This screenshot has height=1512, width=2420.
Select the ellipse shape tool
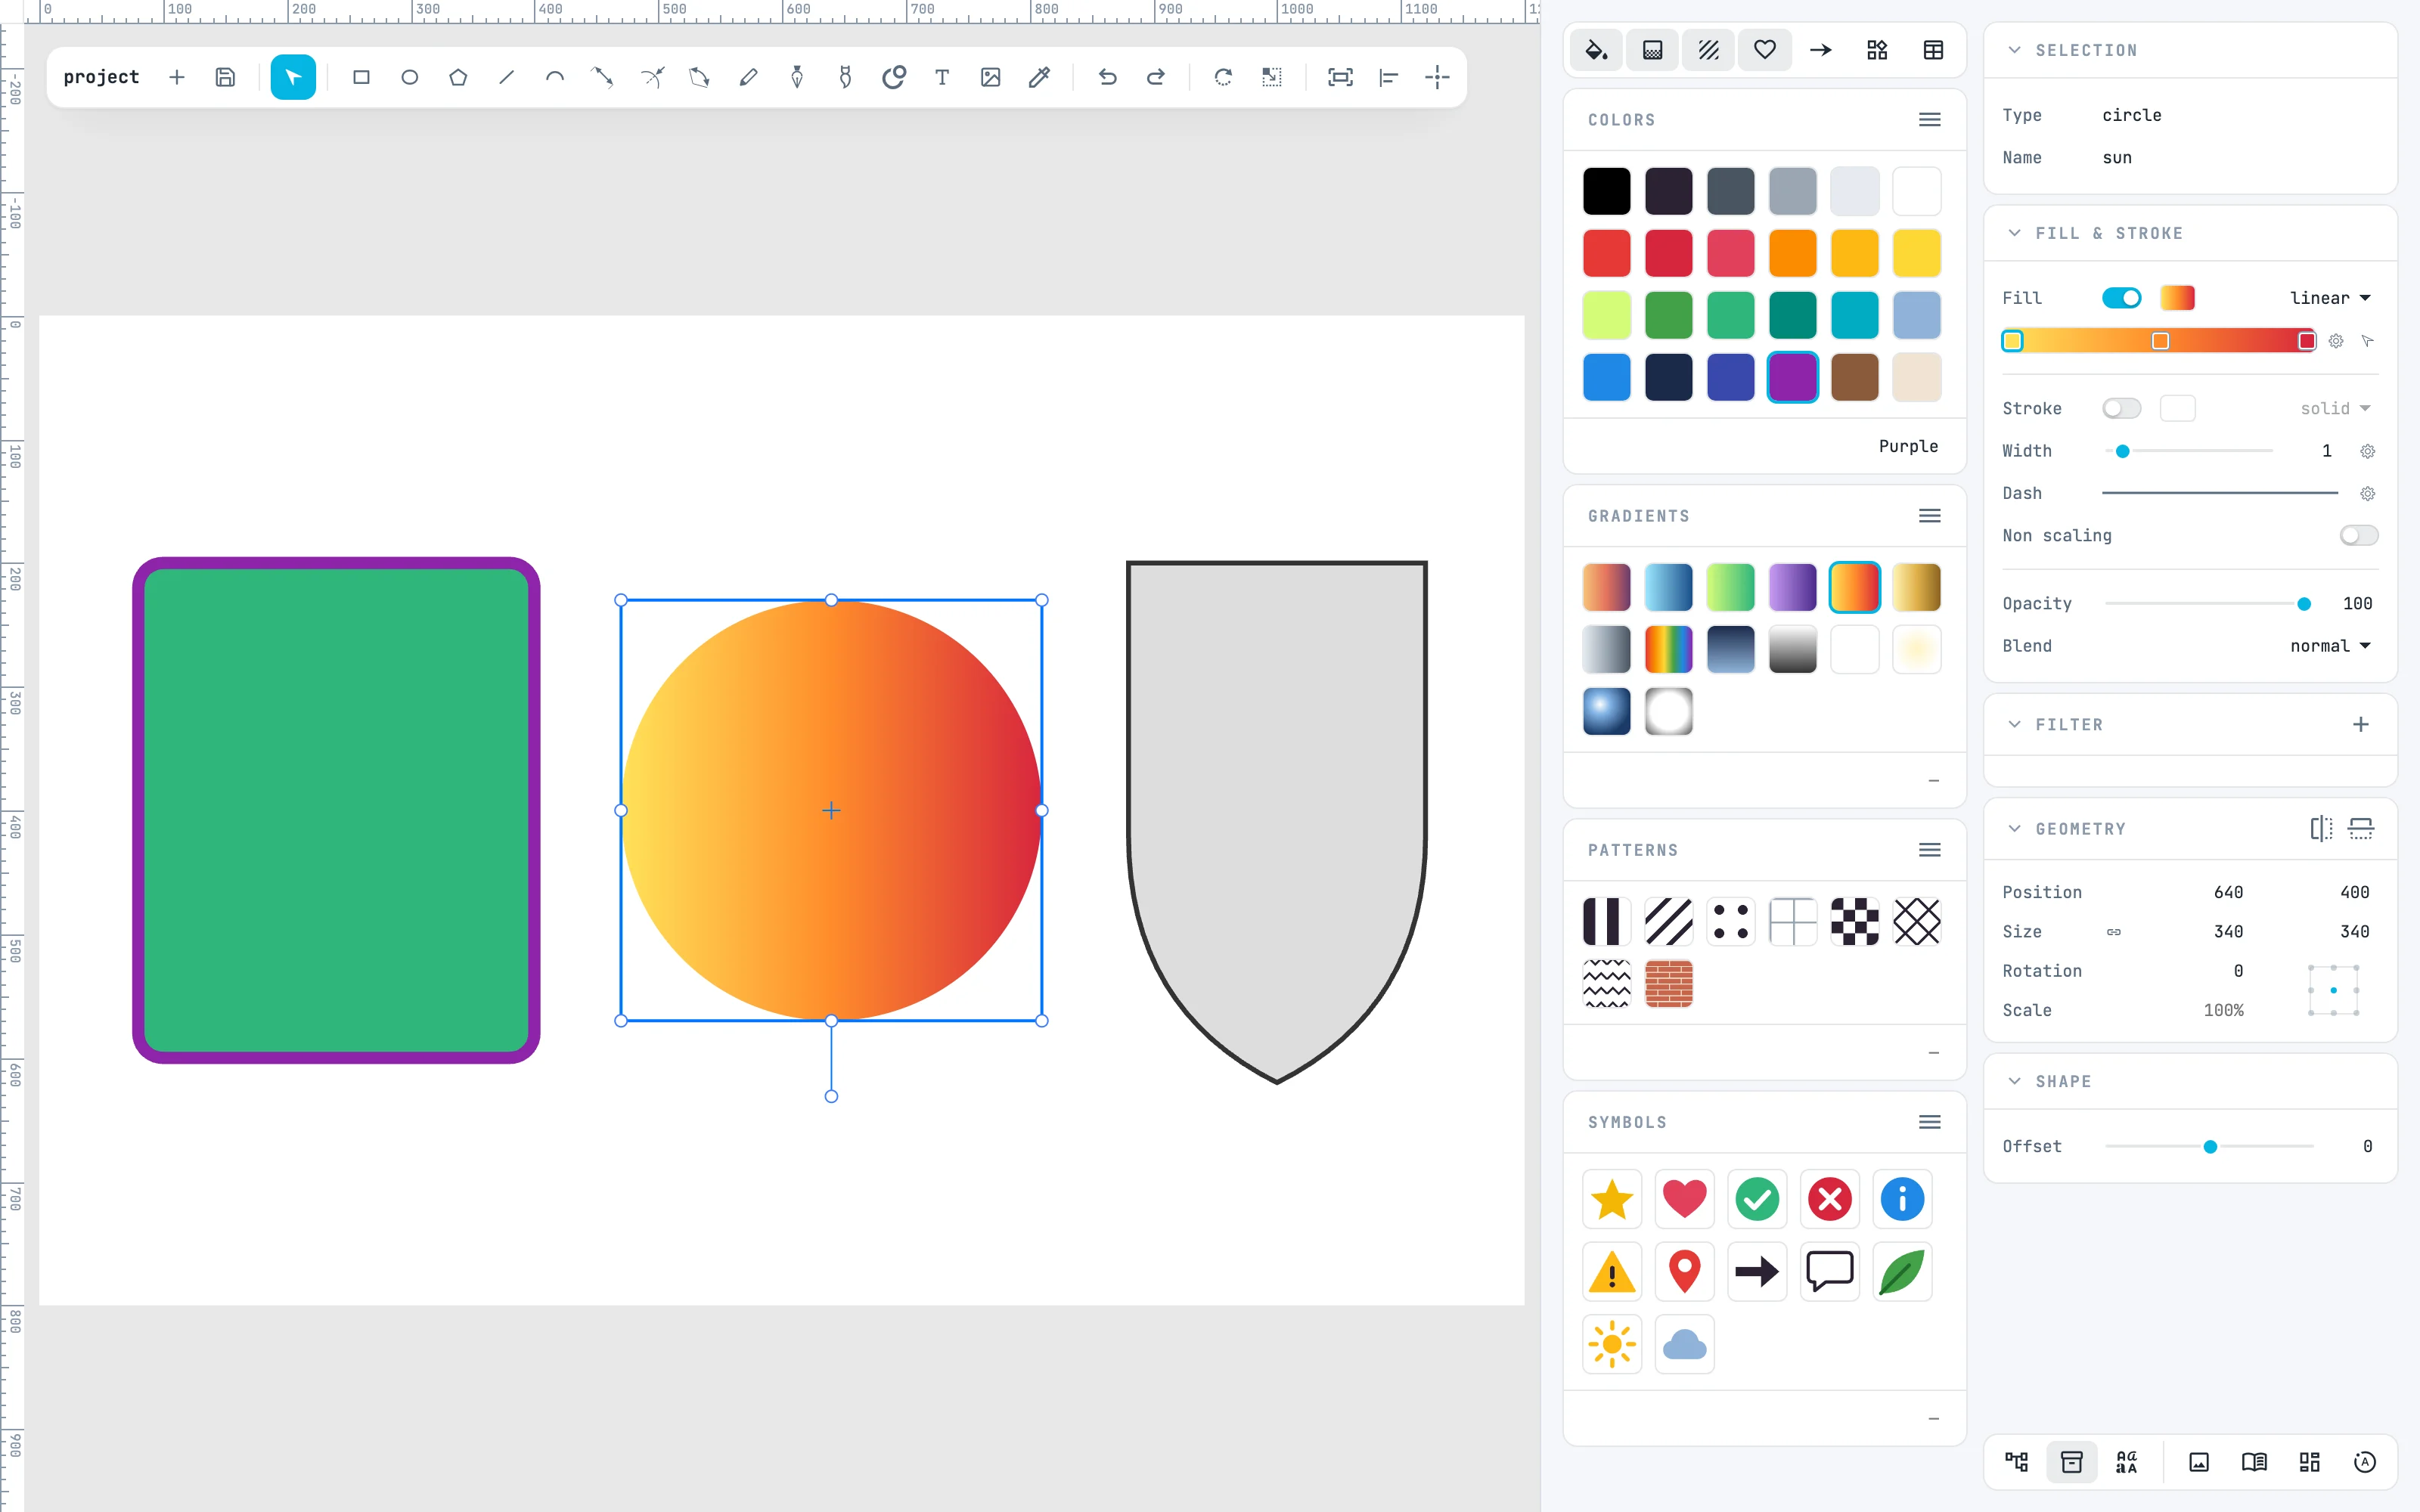pos(409,77)
